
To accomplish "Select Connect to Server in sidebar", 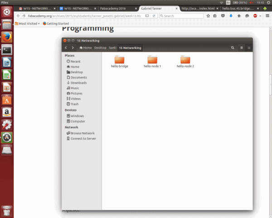I will coord(81,139).
